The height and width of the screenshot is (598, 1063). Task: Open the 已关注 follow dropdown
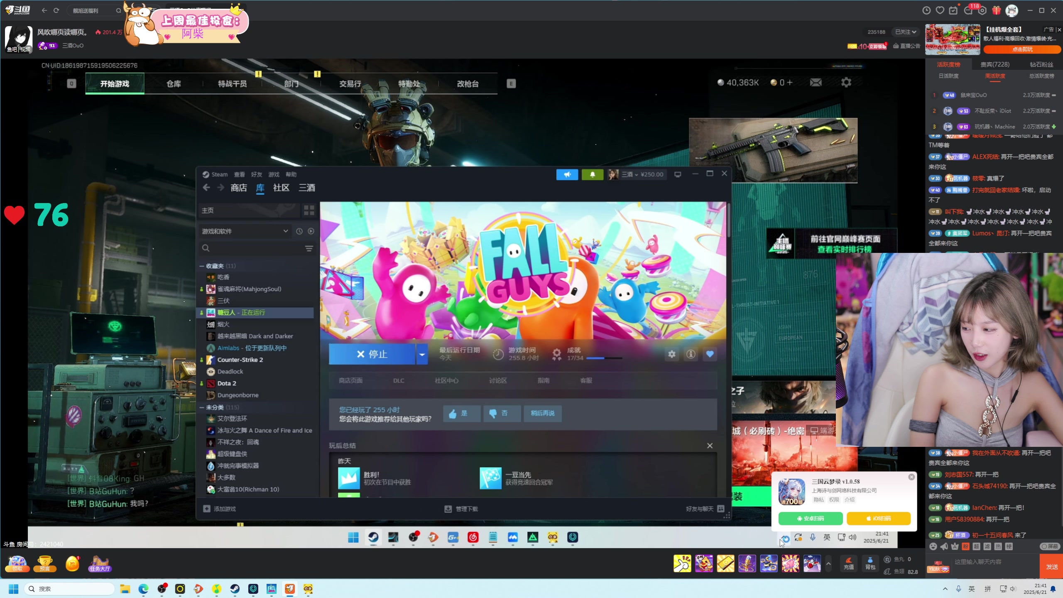tap(906, 32)
